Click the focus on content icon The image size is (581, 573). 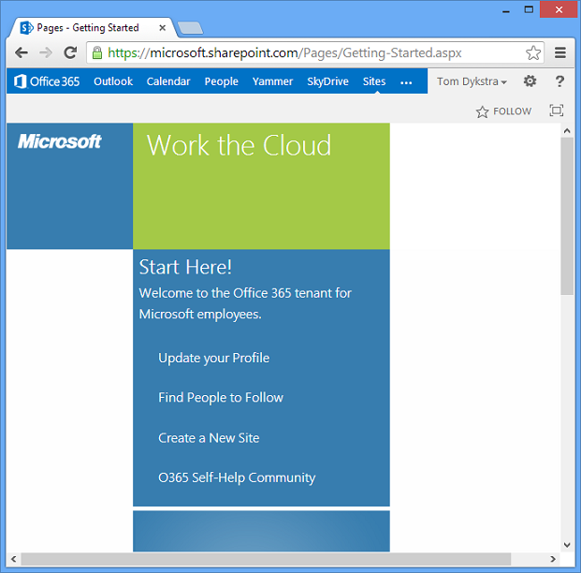[x=556, y=110]
